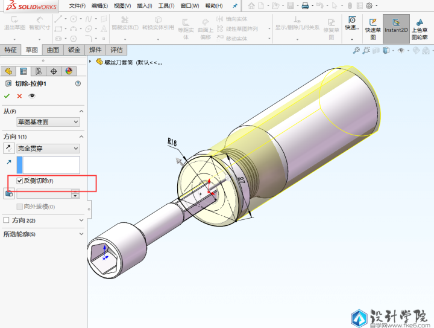Open the DisplayManager color ball tab
The height and width of the screenshot is (328, 434).
click(x=69, y=71)
